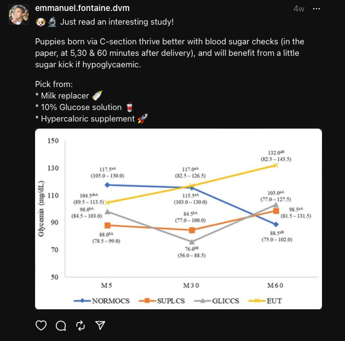Click the rocket emoji after Hypercaloric supplement

(142, 118)
